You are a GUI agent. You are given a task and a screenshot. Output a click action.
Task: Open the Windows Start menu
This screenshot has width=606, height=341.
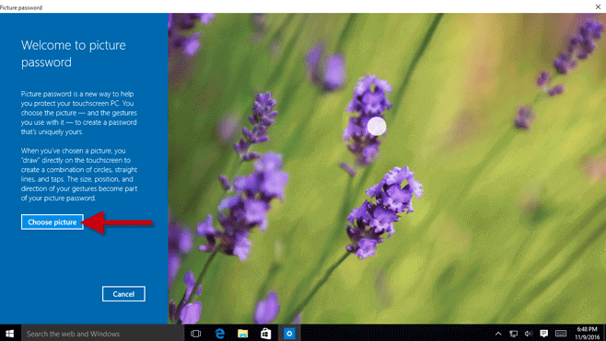tap(10, 334)
